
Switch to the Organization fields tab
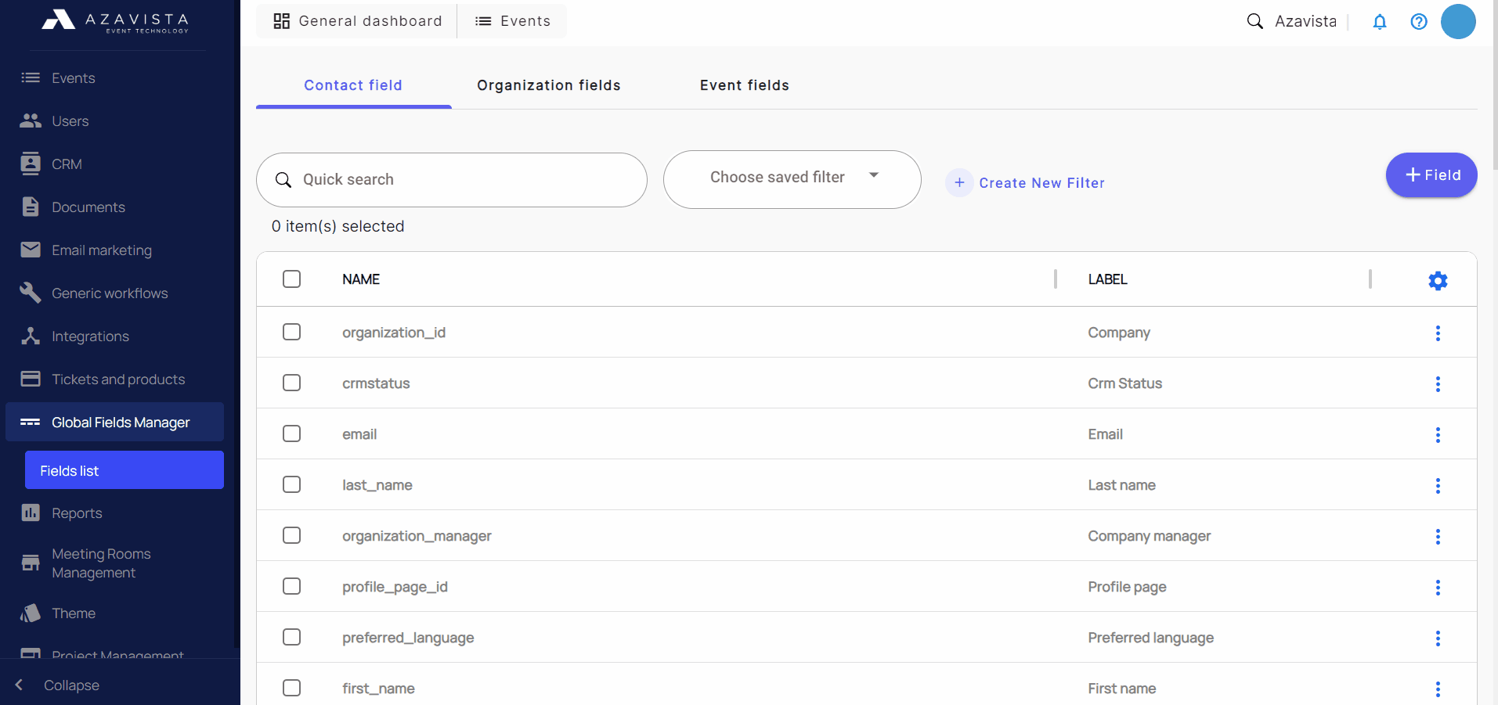point(549,85)
